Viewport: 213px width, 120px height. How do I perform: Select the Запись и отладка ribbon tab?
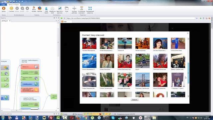coord(14,5)
